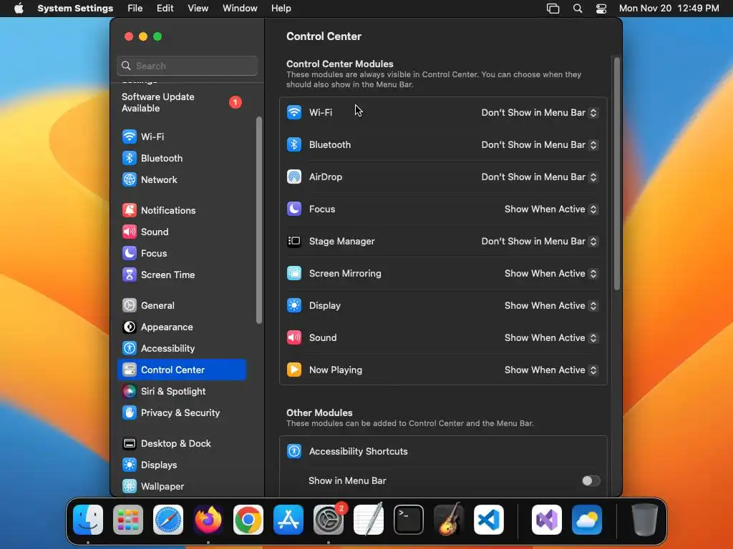Change Focus module Show When Active popup
The image size is (733, 549).
pos(551,209)
